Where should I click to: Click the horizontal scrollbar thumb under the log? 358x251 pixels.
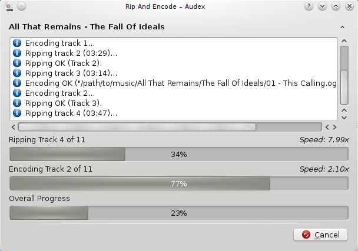point(137,126)
